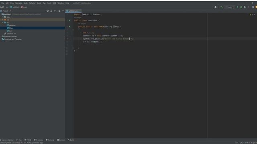Open the Run menu
Screen dimensions: 257x144
(44, 3)
